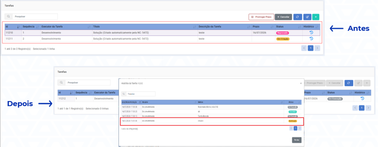
Task: Click the greyed-out plus button in the lower Tarefas panel
Action: [367, 83]
